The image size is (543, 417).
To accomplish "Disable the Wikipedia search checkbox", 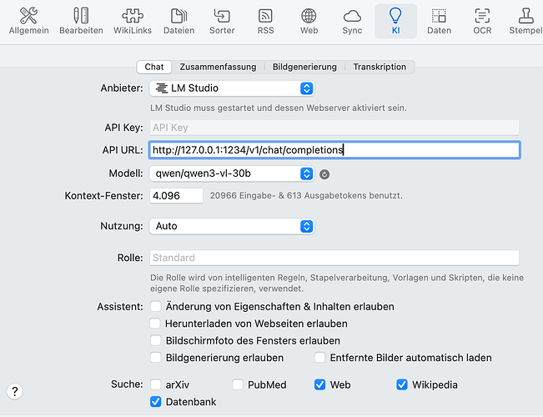I will (402, 384).
